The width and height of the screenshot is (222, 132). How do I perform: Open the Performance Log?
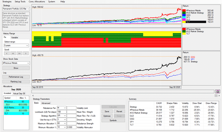[x=16, y=77]
